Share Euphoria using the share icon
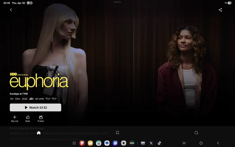Viewport: 235px width, 147px height. click(220, 10)
